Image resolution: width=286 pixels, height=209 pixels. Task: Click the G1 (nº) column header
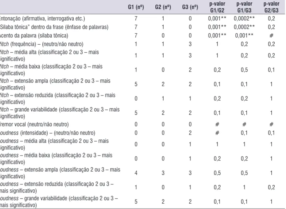136,7
